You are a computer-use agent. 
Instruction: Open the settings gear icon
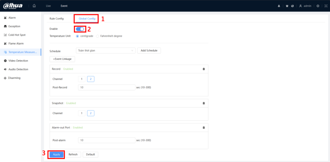pyautogui.click(x=318, y=6)
